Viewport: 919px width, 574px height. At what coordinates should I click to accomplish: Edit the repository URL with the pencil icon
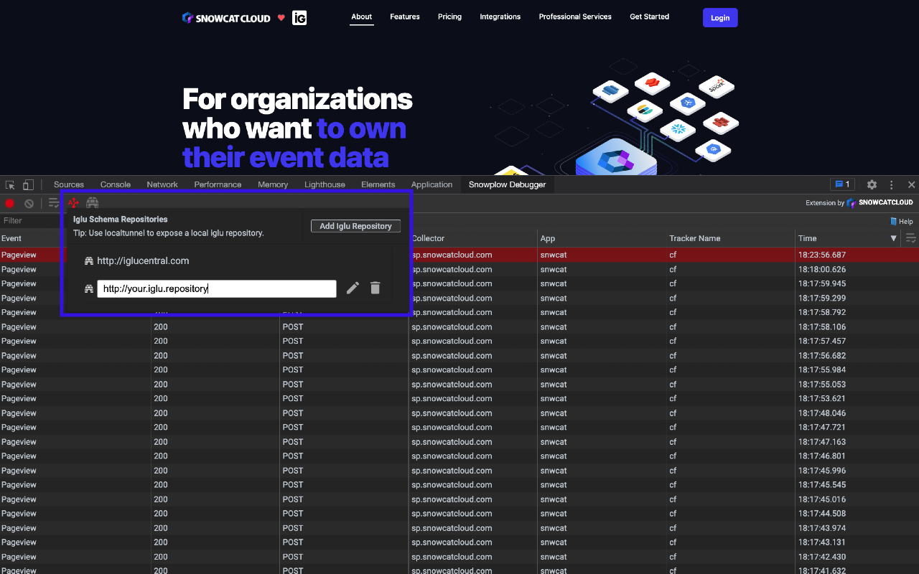[353, 288]
